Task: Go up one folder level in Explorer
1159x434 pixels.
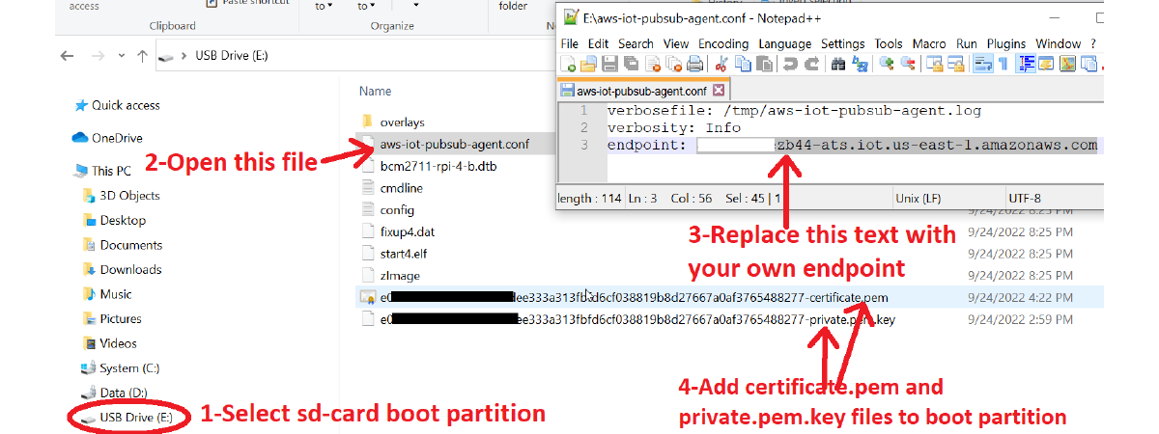Action: (x=141, y=56)
